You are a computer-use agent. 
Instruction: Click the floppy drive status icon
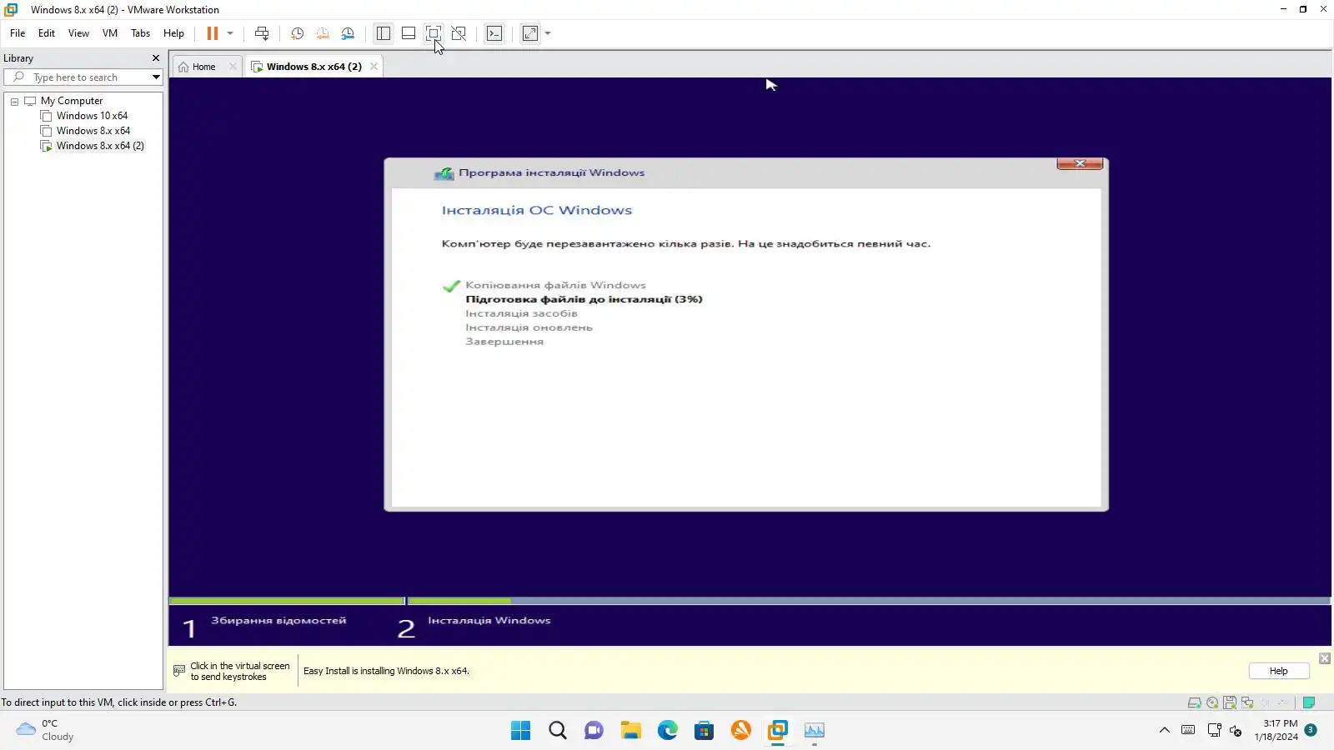(x=1230, y=702)
